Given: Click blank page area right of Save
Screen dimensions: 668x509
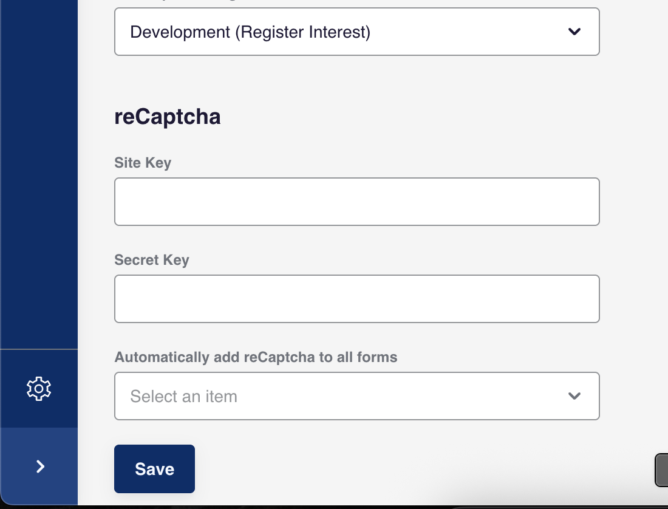Looking at the screenshot, I should [x=395, y=469].
